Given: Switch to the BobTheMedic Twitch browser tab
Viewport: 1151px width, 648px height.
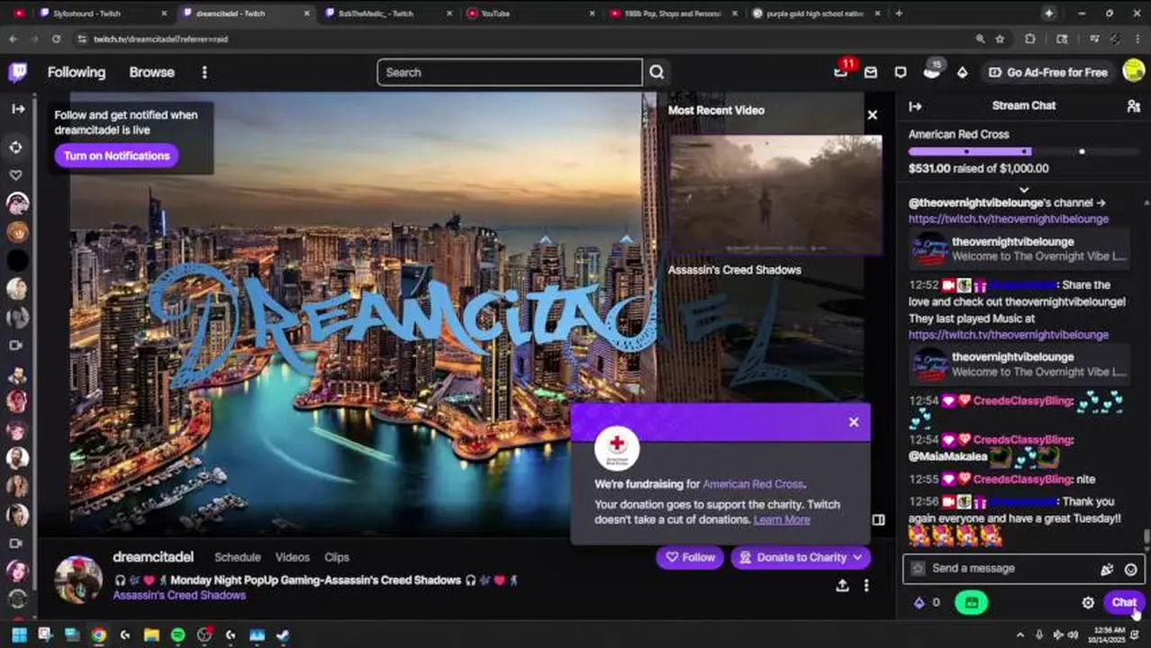Looking at the screenshot, I should point(387,13).
